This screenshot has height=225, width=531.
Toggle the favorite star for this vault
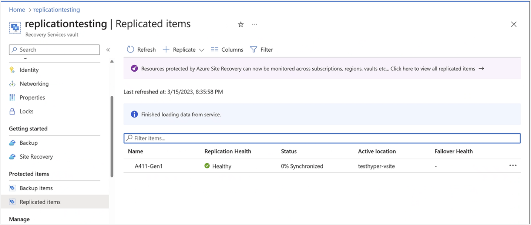[241, 24]
